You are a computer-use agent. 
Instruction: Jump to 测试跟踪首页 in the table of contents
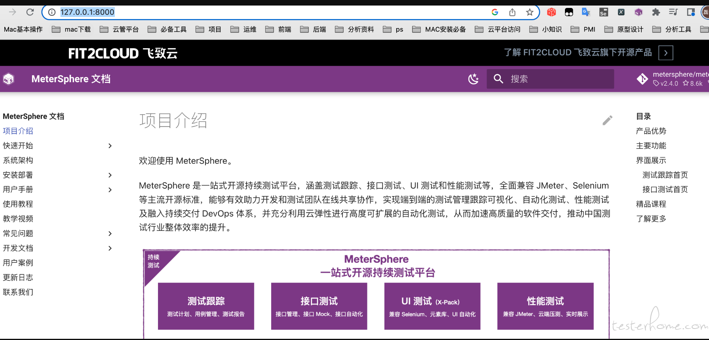(665, 175)
